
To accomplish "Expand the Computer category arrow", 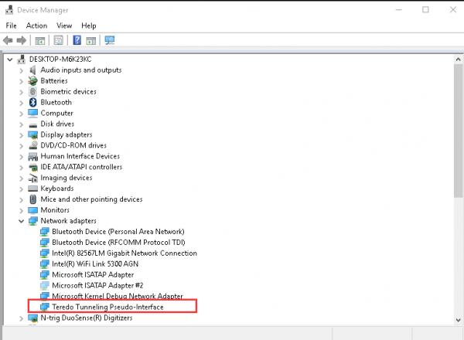I will pyautogui.click(x=21, y=114).
